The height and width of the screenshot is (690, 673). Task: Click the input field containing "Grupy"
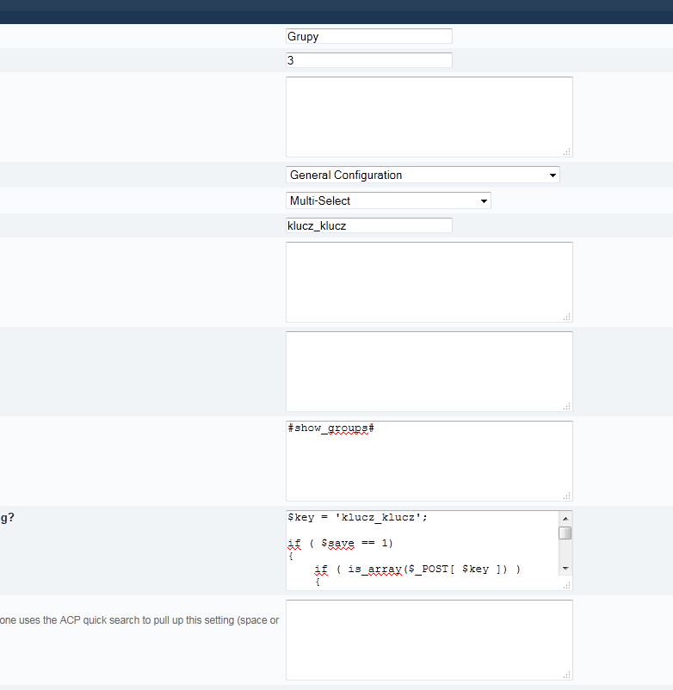(368, 36)
